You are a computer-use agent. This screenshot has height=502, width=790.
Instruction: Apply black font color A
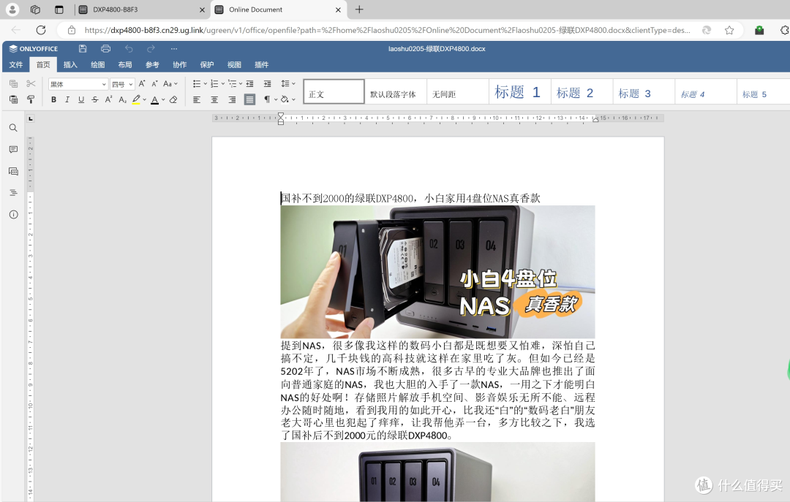pos(154,99)
